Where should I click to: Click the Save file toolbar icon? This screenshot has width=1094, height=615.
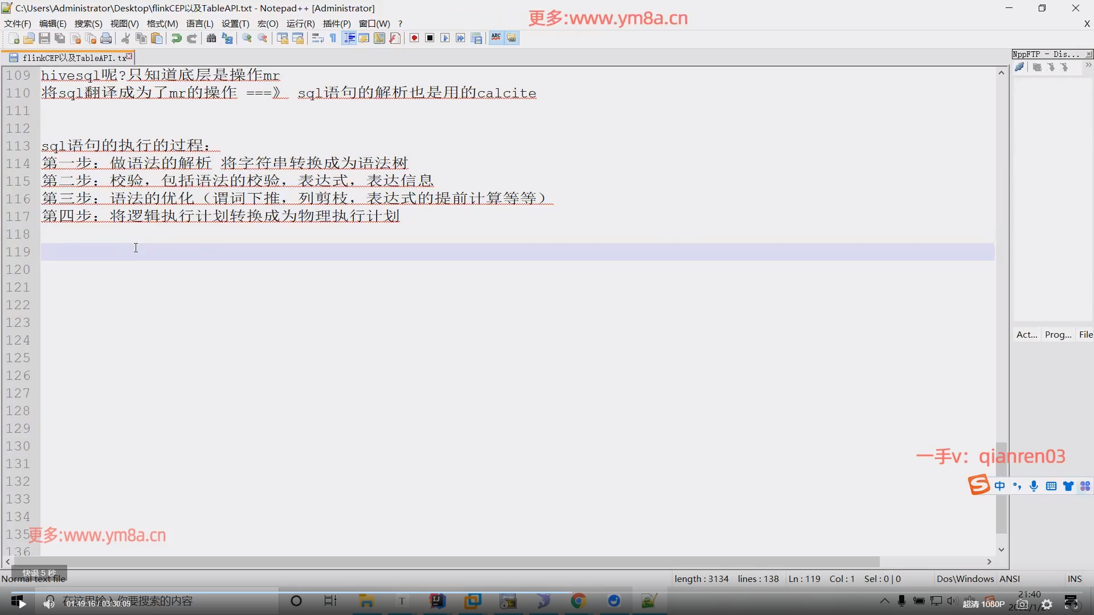pyautogui.click(x=44, y=38)
